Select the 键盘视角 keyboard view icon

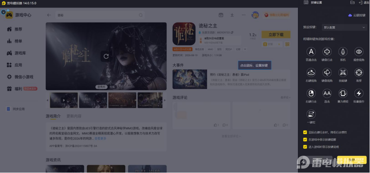327,73
